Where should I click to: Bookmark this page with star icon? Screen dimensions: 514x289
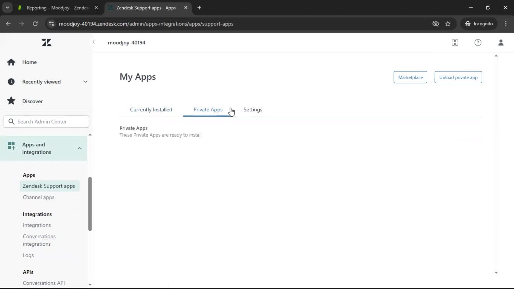(x=448, y=24)
